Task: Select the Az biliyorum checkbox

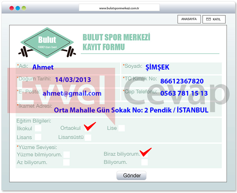Action: click(x=67, y=162)
